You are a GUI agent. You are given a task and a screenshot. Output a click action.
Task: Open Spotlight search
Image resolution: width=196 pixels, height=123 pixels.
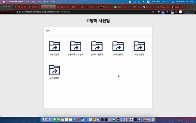(x=168, y=2)
